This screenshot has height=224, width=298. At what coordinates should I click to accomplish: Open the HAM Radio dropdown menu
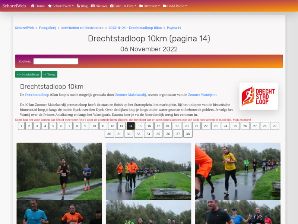tap(175, 6)
